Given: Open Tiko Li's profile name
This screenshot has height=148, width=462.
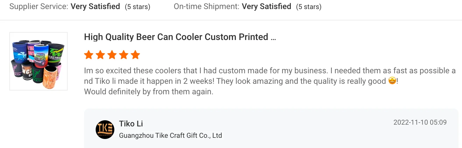Looking at the screenshot, I should click(x=131, y=124).
